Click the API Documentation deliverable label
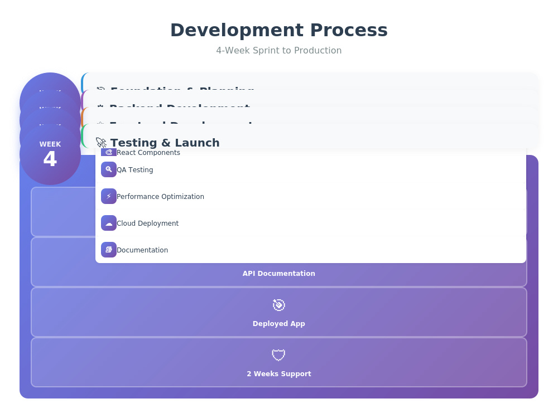This screenshot has width=558, height=418. click(x=278, y=273)
